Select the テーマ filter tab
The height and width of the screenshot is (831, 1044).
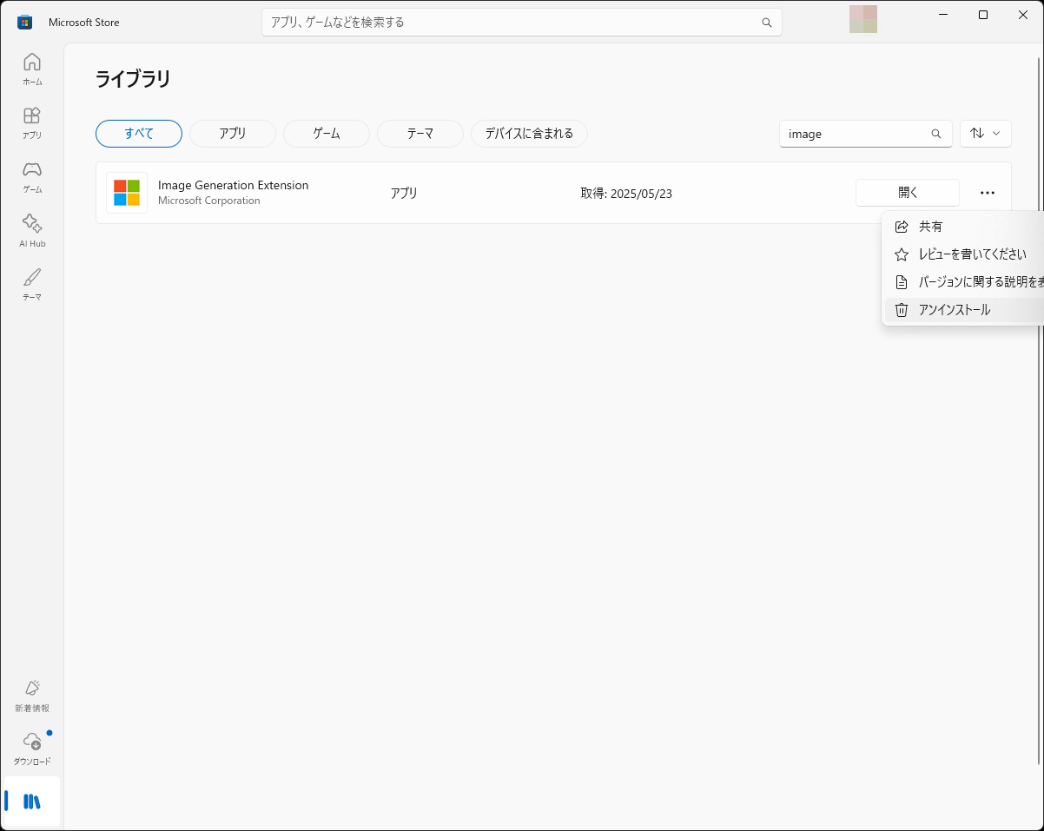(420, 134)
